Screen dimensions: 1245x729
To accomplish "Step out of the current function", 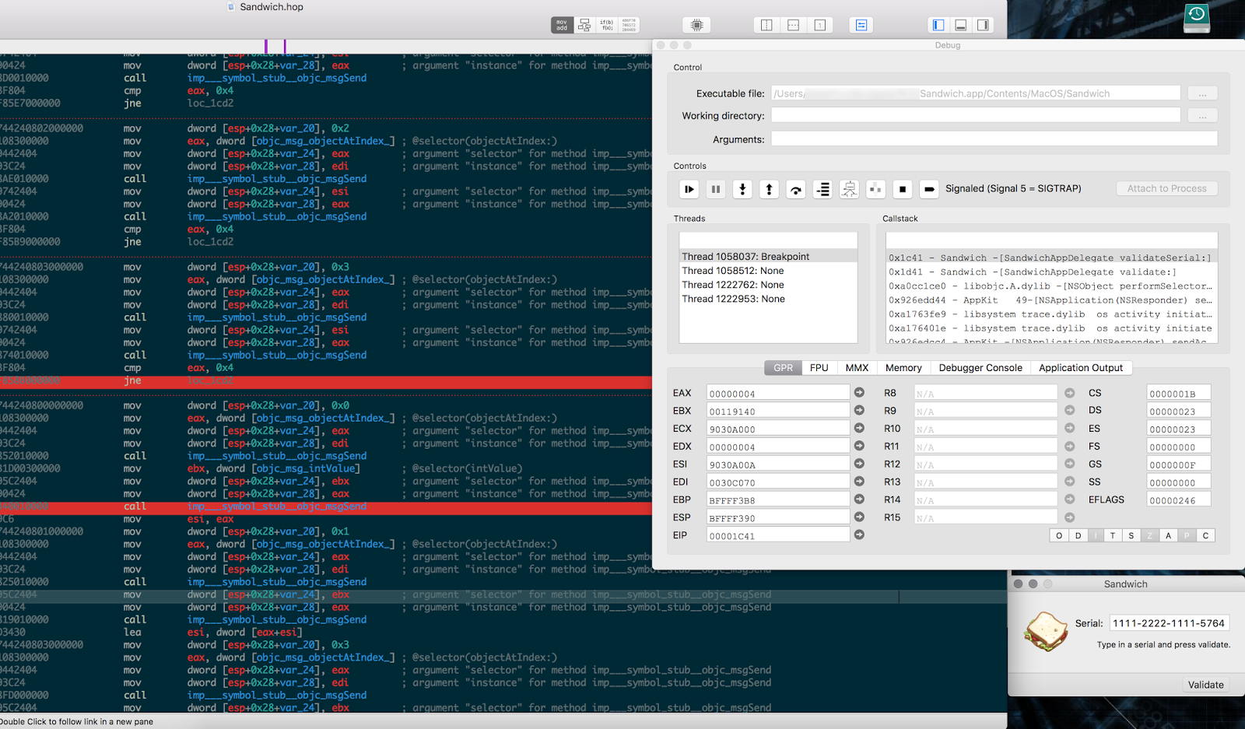I will [769, 188].
